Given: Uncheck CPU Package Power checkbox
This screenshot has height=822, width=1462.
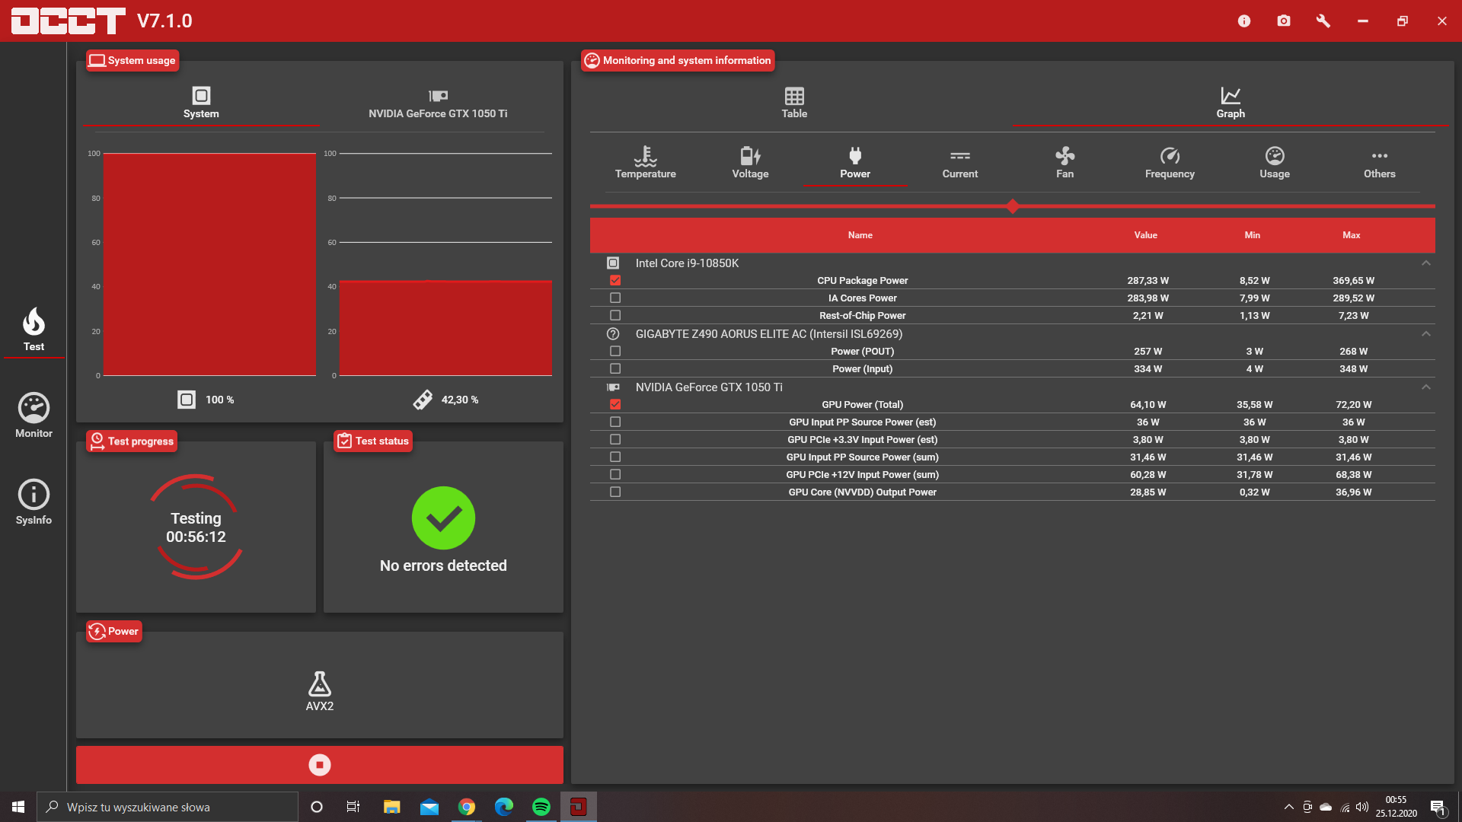Looking at the screenshot, I should click(x=615, y=280).
